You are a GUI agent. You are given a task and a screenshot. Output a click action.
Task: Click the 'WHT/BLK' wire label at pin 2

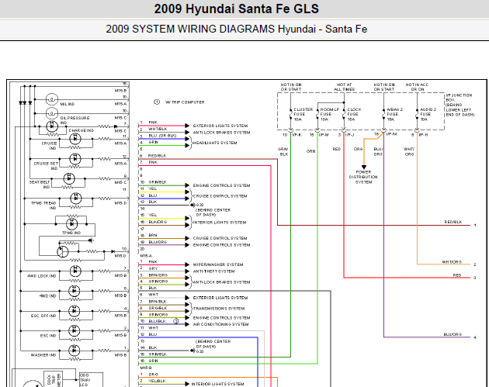point(158,129)
